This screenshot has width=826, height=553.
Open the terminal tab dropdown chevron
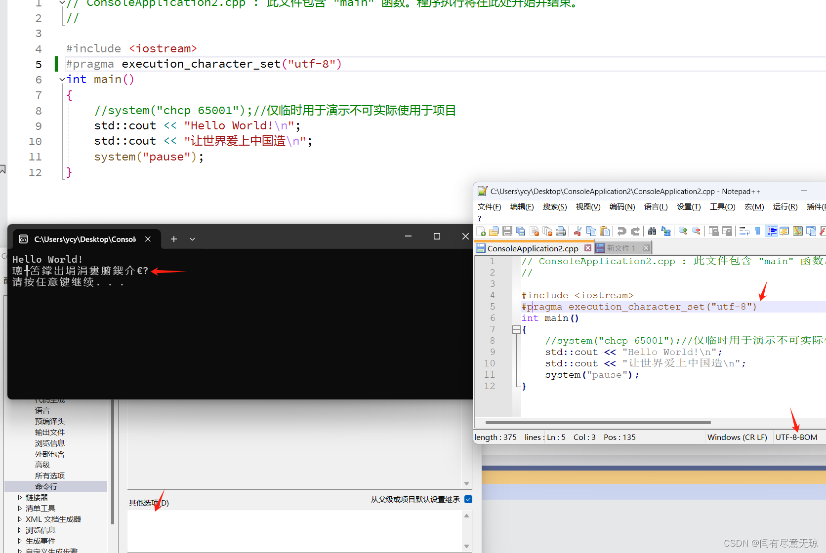tap(192, 238)
